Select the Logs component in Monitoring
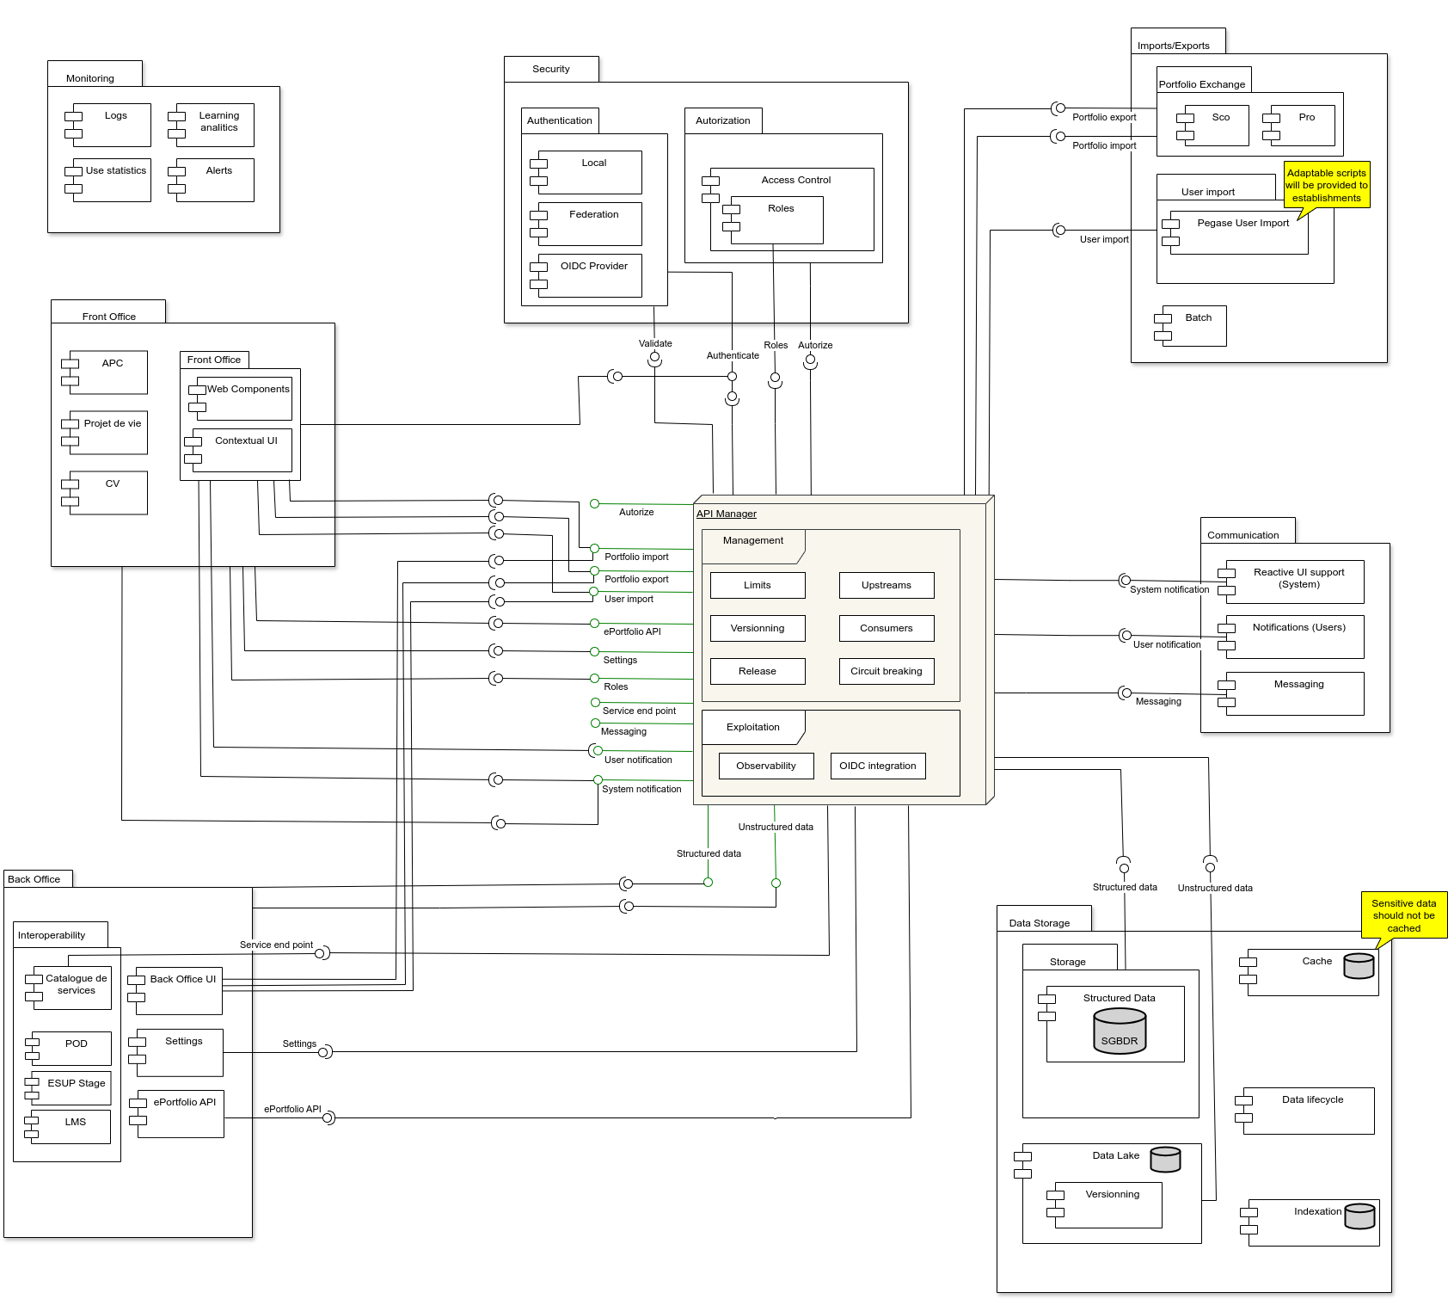 pyautogui.click(x=107, y=125)
